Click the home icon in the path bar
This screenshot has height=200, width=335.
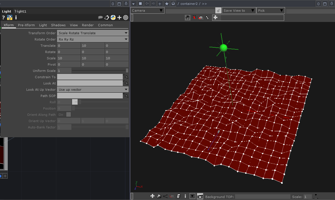pyautogui.click(x=173, y=4)
